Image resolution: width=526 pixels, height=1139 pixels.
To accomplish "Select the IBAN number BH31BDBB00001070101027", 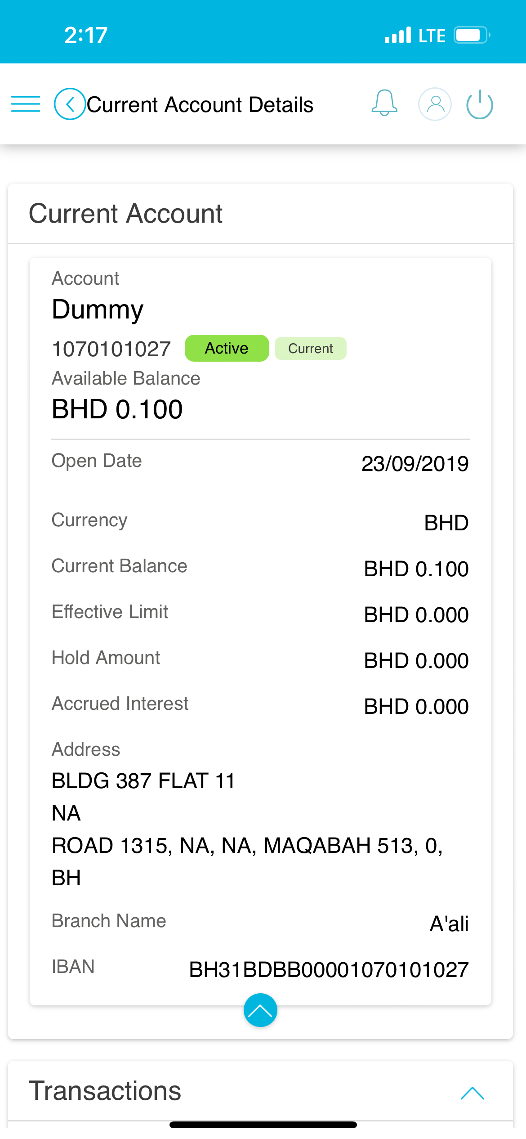I will click(x=329, y=969).
